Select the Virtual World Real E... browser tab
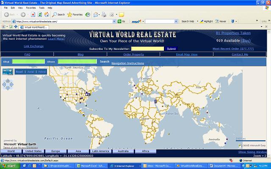 click(34, 27)
